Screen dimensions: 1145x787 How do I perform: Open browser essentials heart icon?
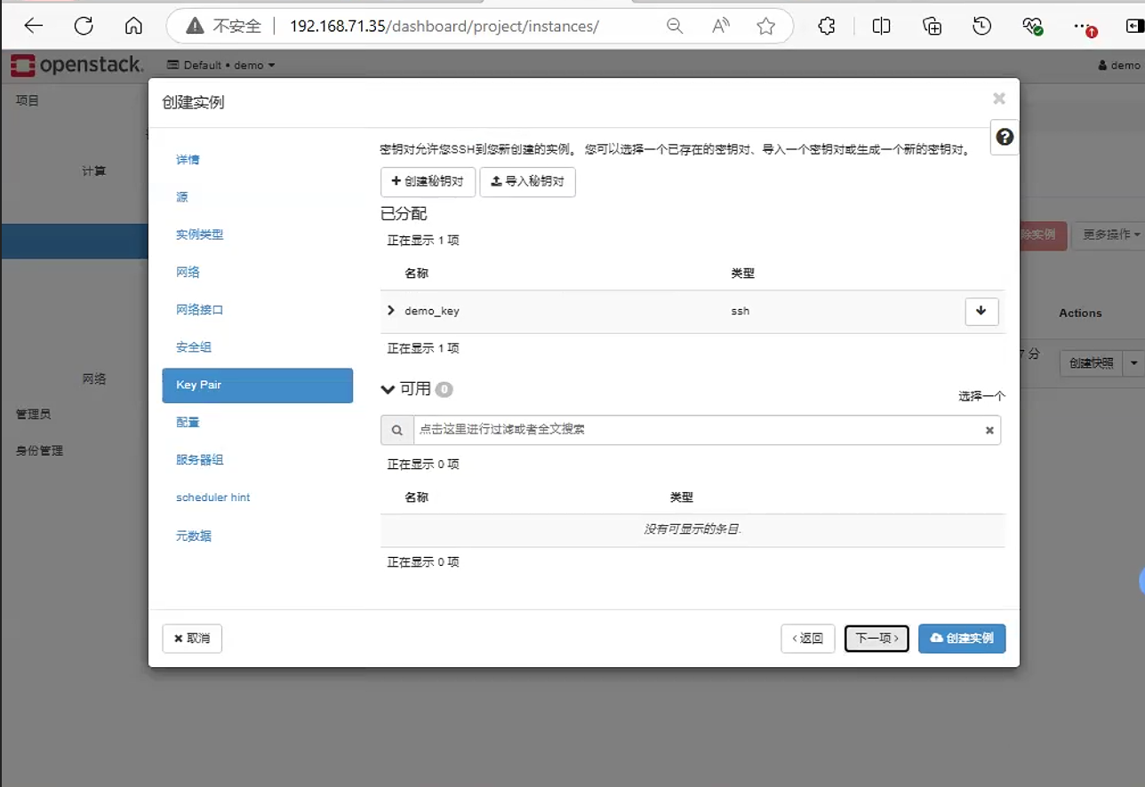tap(1033, 27)
